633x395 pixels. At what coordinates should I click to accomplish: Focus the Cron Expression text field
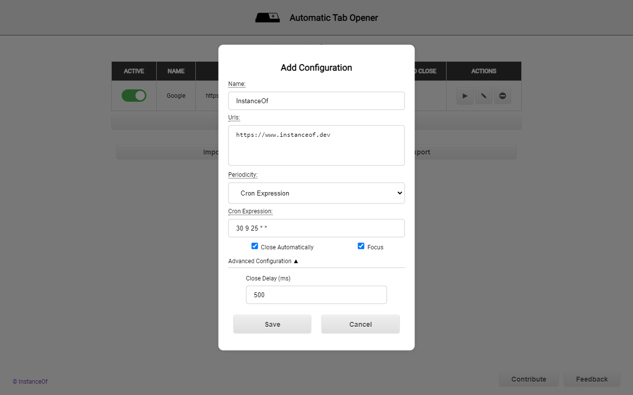(x=316, y=228)
